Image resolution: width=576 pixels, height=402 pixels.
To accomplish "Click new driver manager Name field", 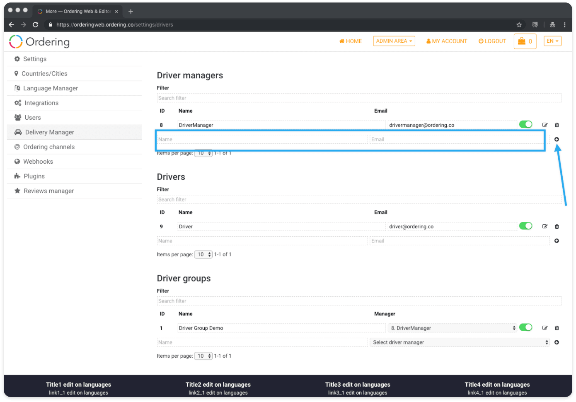I will [262, 139].
